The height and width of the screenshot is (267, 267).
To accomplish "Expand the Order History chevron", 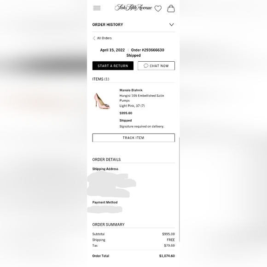I will 171,25.
